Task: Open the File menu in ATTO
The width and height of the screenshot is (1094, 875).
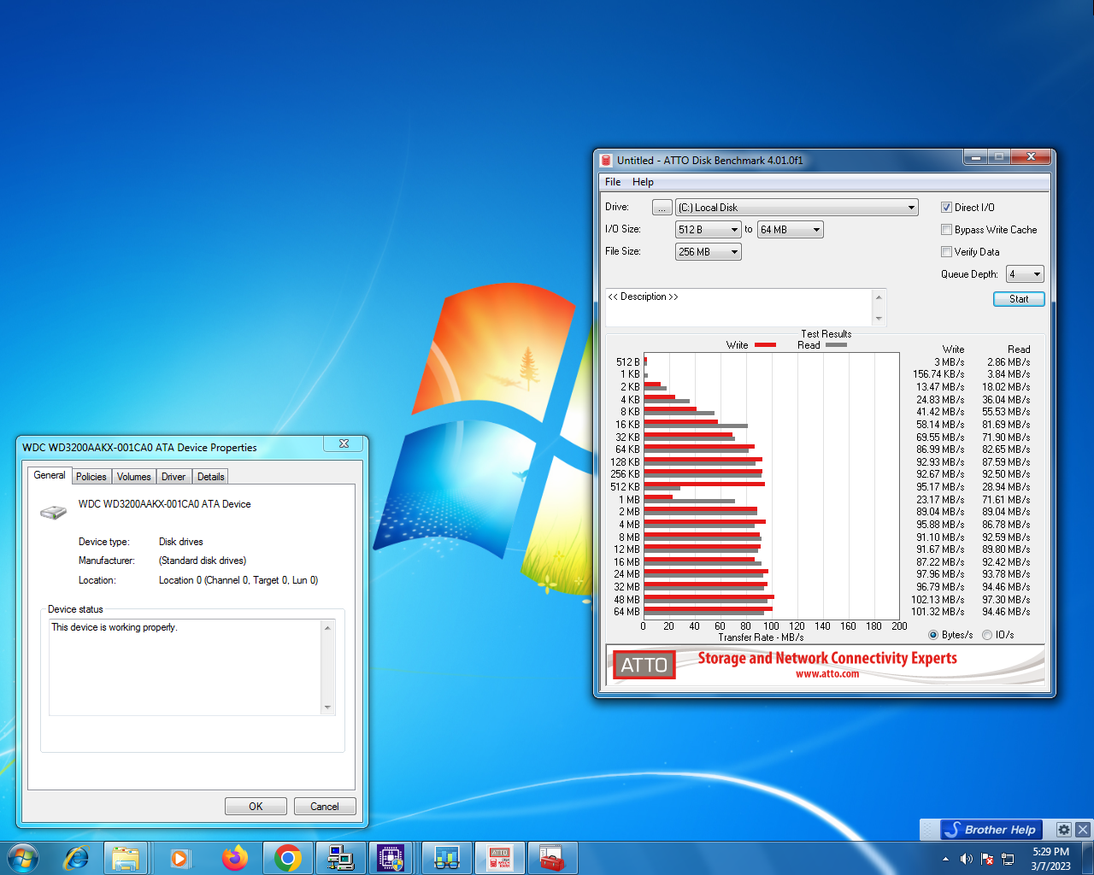Action: 613,182
